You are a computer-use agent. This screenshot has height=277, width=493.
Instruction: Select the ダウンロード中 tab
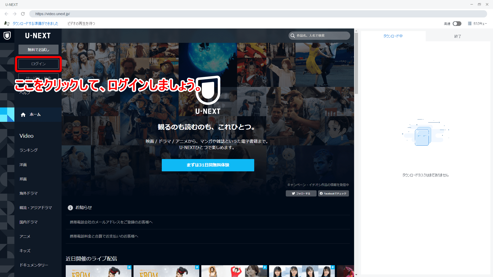(393, 36)
